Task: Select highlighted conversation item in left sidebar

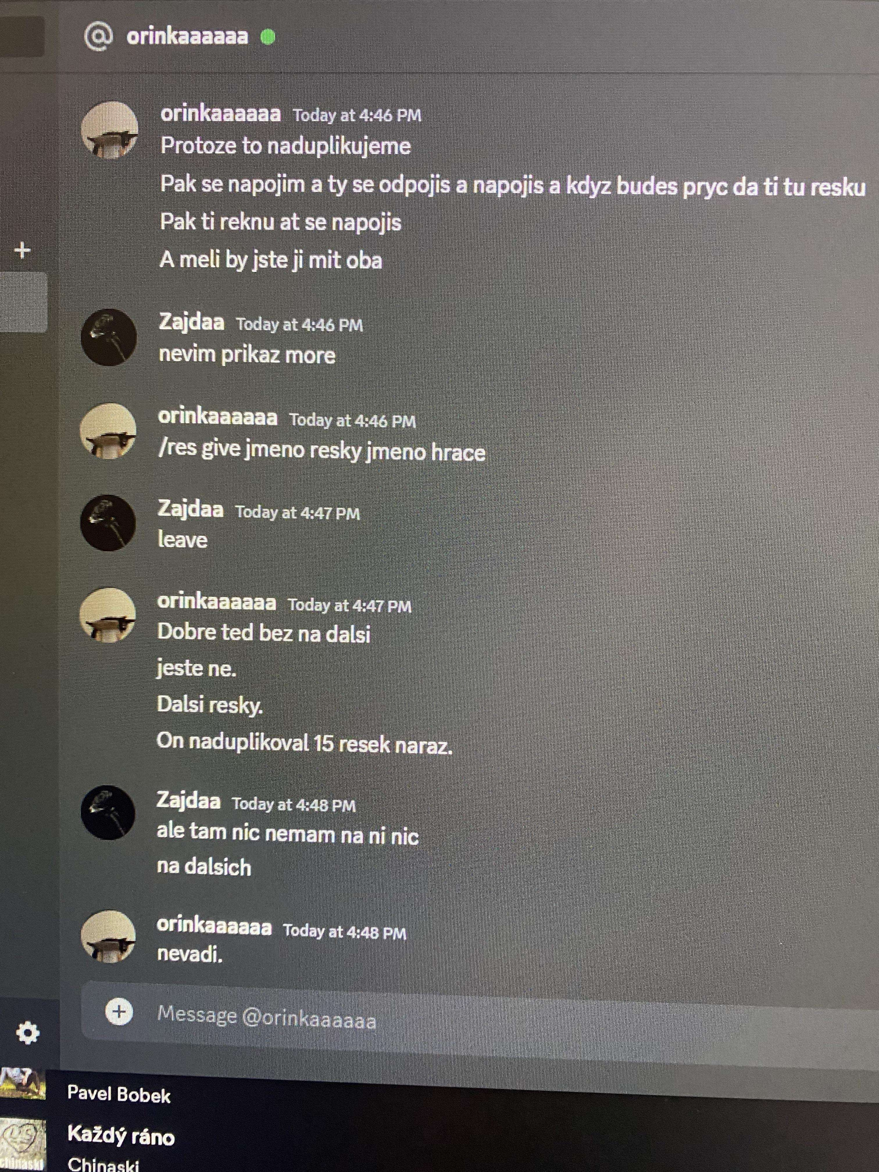Action: (23, 303)
